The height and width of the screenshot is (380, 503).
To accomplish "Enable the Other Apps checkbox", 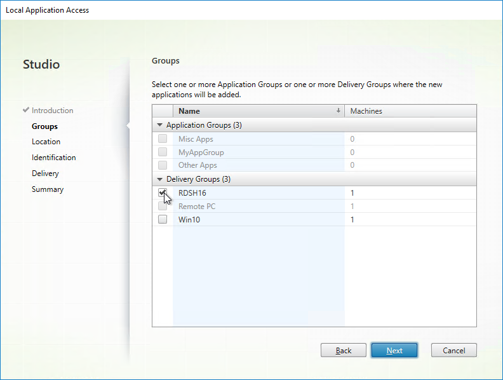I will pos(163,165).
